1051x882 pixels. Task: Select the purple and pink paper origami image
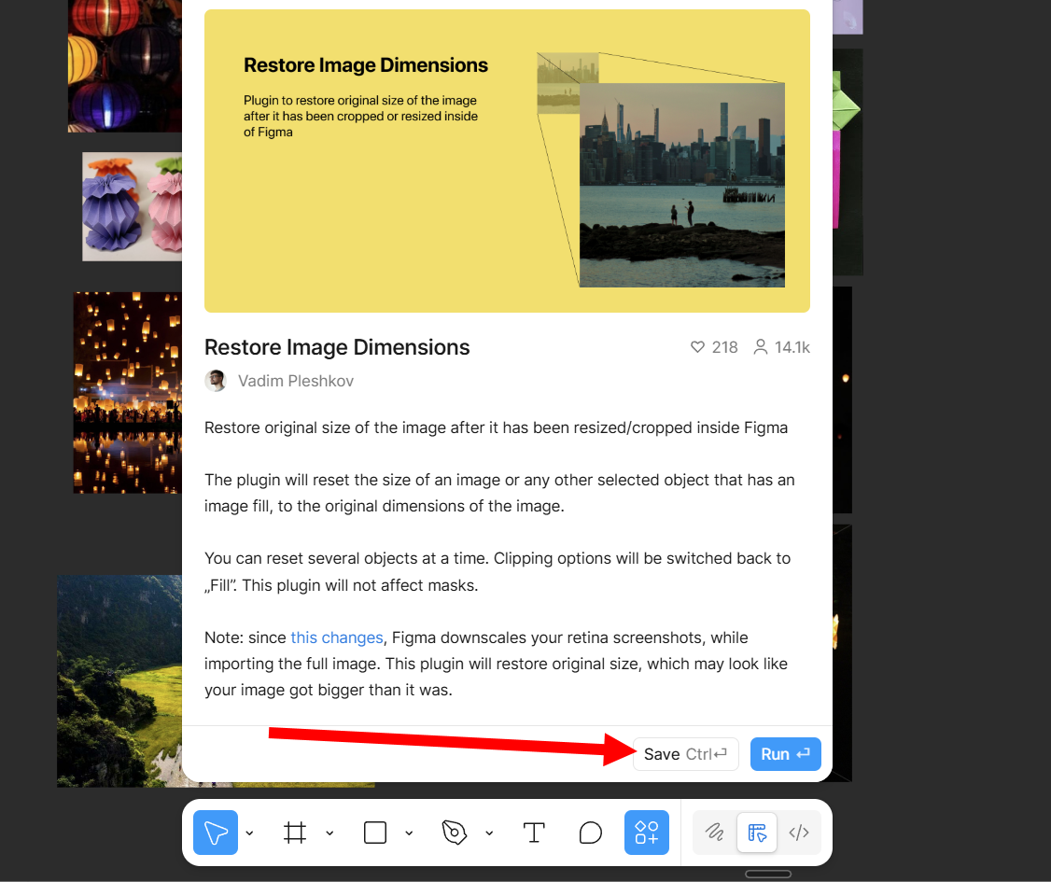click(x=132, y=206)
